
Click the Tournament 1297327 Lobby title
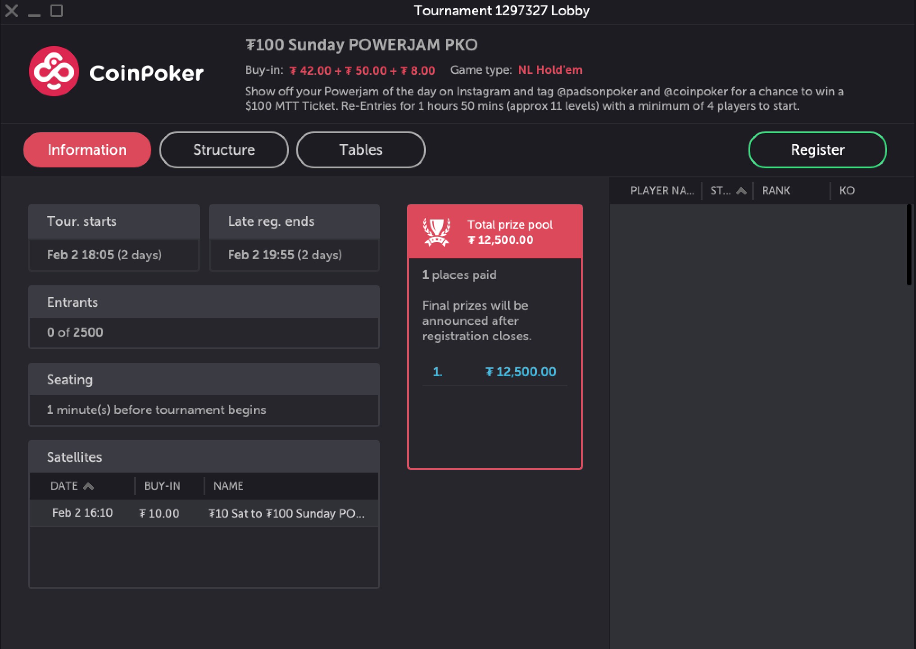pyautogui.click(x=502, y=11)
